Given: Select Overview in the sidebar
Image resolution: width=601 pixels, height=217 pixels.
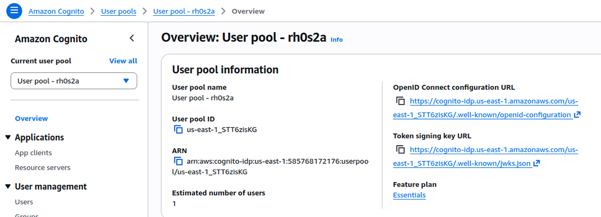Looking at the screenshot, I should tap(32, 119).
